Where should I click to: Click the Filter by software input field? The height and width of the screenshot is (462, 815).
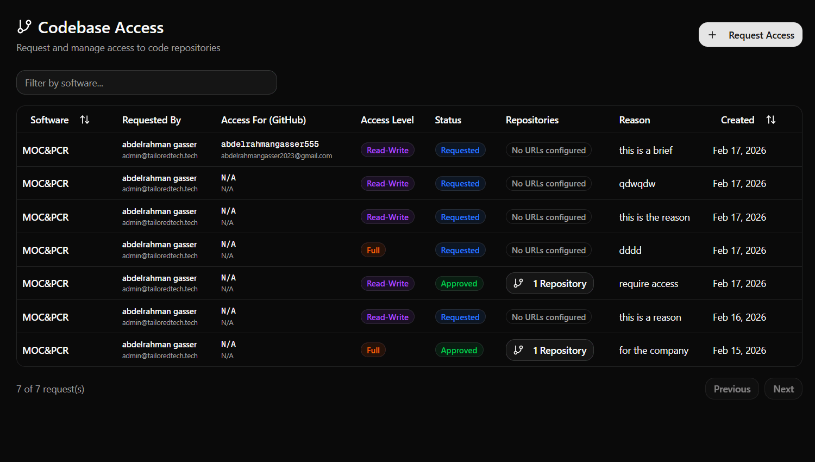[147, 82]
